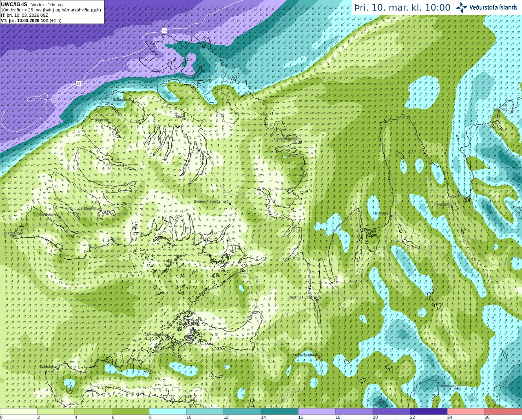Image resolution: width=522 pixels, height=420 pixels.
Task: Click the Reykir í Hrútafirði station label
Action: [303, 297]
